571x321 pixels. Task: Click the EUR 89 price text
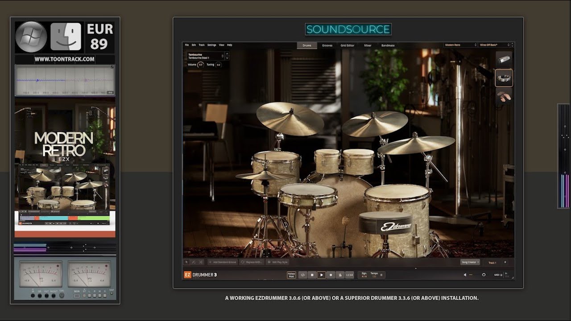point(99,37)
